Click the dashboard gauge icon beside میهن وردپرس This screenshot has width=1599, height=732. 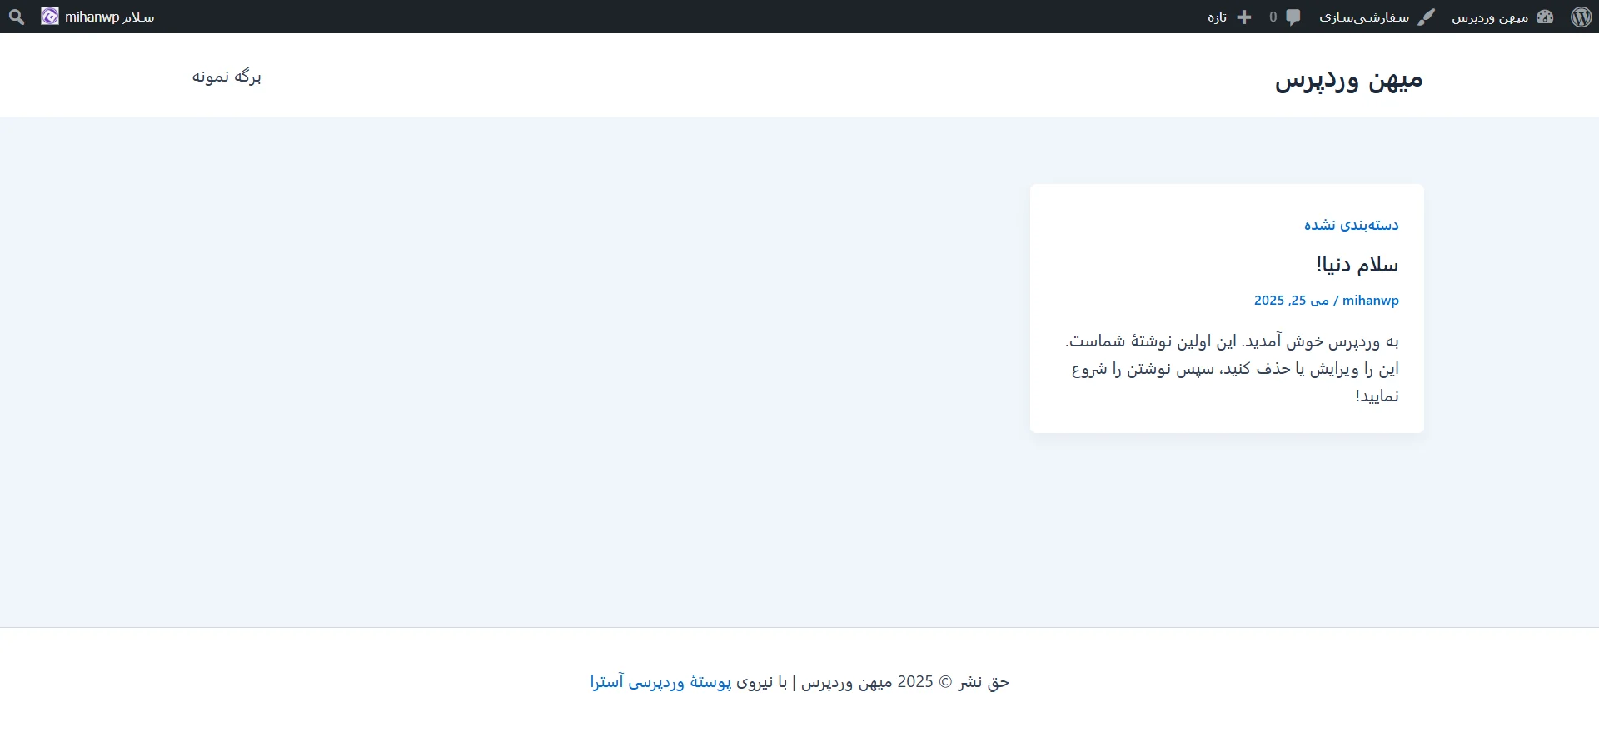[1545, 17]
